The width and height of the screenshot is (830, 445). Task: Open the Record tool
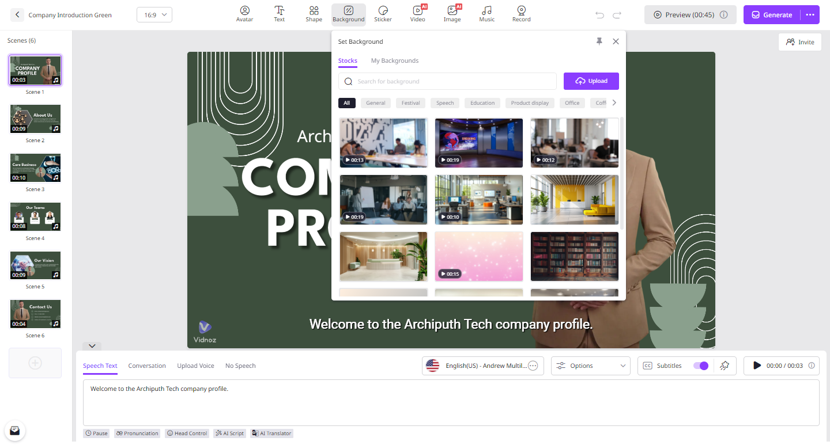point(521,14)
